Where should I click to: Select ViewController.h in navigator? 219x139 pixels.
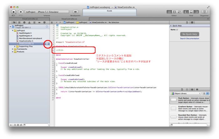tap(29, 41)
